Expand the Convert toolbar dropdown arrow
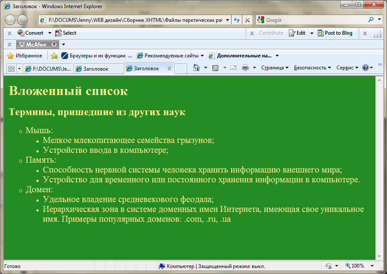The image size is (387, 274). point(50,33)
